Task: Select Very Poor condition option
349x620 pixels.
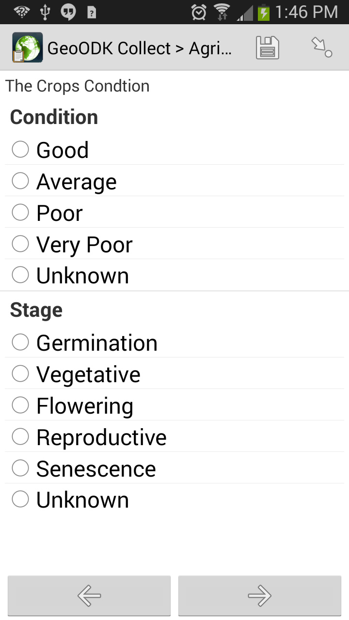Action: tap(20, 244)
